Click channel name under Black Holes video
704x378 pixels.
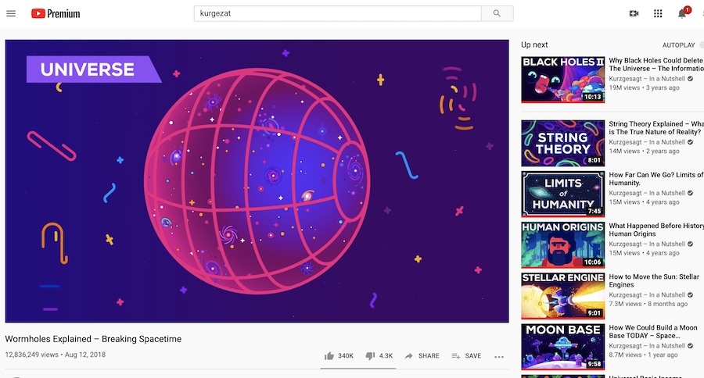tap(647, 78)
